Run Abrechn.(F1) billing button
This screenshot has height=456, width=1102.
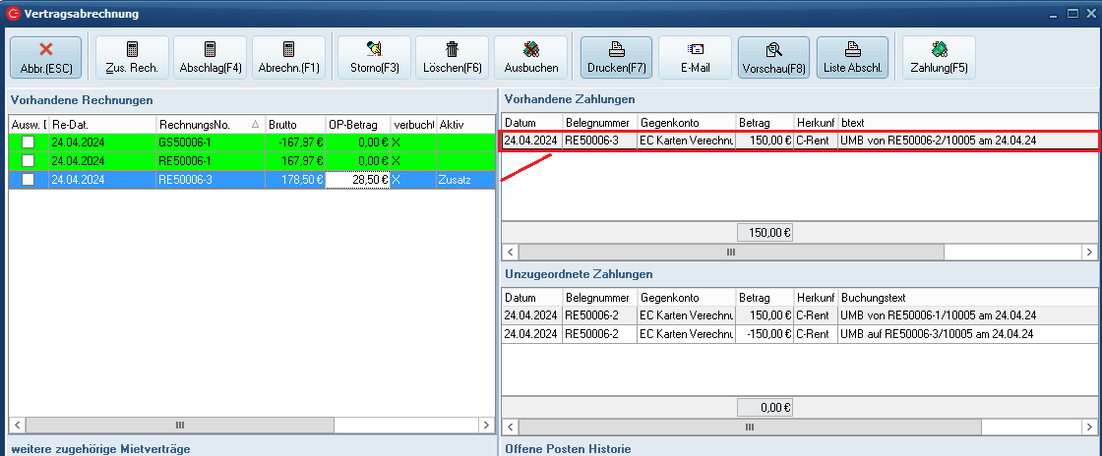[x=288, y=58]
